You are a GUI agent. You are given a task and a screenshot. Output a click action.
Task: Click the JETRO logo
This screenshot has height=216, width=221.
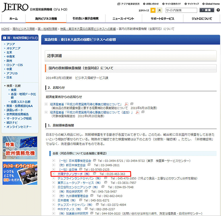pos(15,7)
